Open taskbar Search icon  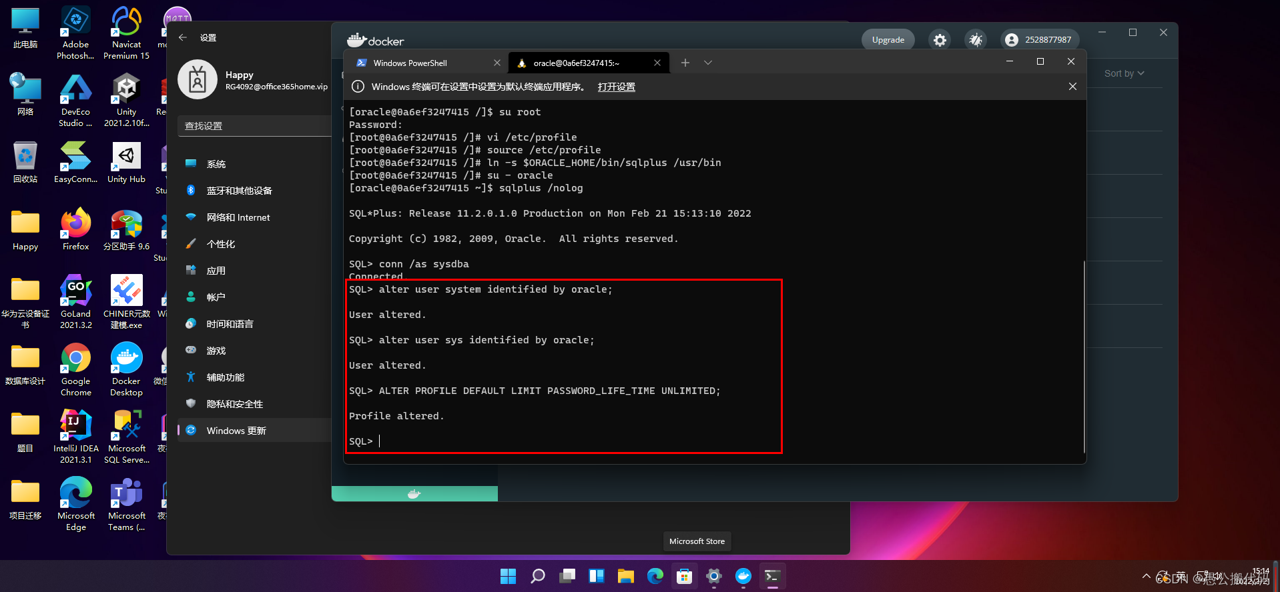538,576
